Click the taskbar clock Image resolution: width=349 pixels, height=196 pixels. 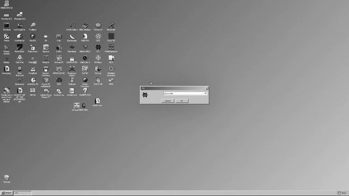(344, 193)
